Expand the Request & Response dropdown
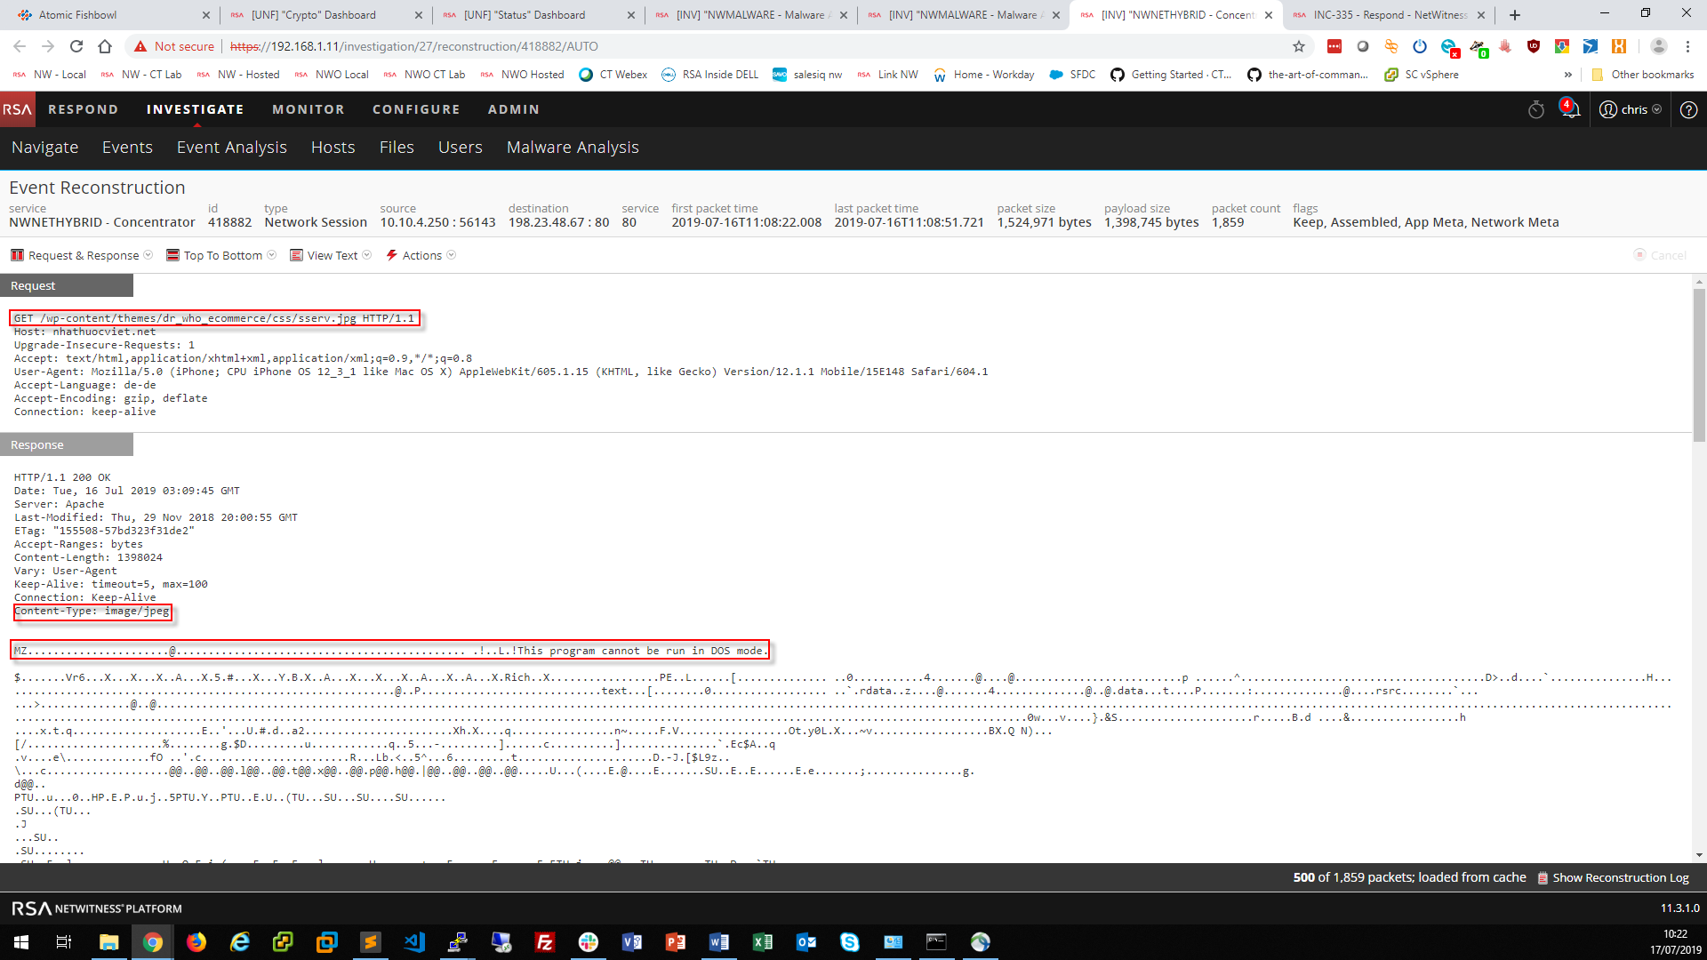Image resolution: width=1707 pixels, height=960 pixels. (82, 255)
